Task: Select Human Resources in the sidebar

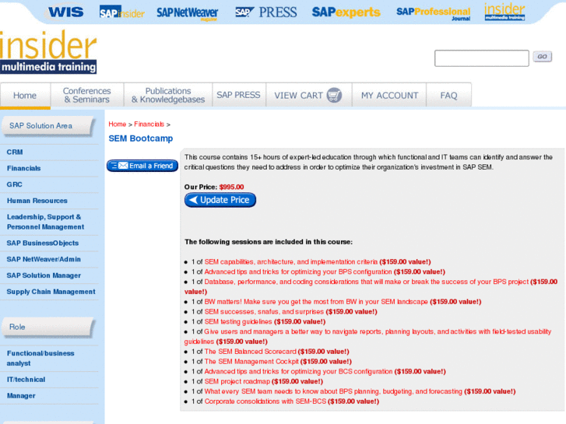Action: 37,201
